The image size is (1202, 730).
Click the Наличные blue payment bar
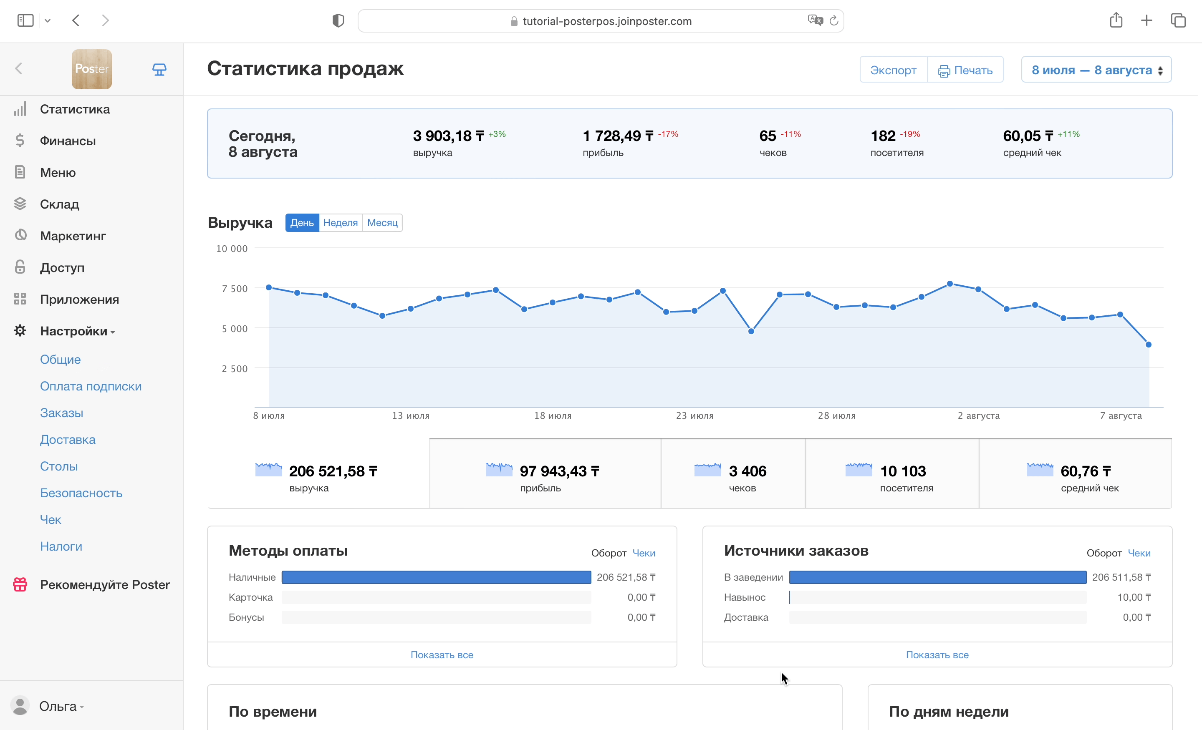(x=436, y=577)
